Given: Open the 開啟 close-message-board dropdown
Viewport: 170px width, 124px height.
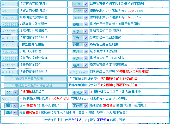Looking at the screenshot, I should click(x=11, y=113).
